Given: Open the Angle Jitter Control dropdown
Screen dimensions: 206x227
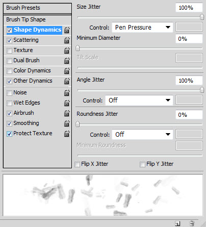Looking at the screenshot, I should [x=139, y=100].
